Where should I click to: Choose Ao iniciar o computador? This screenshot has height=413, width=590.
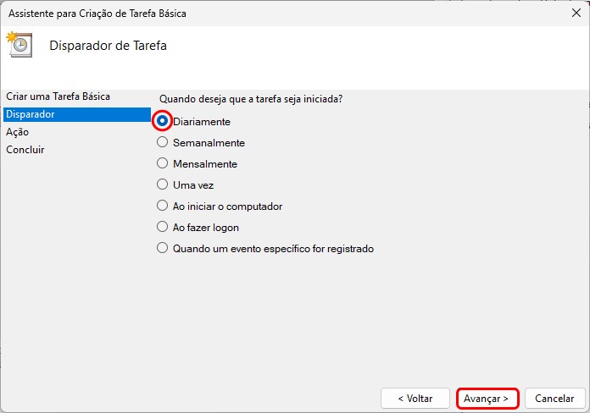tap(162, 206)
